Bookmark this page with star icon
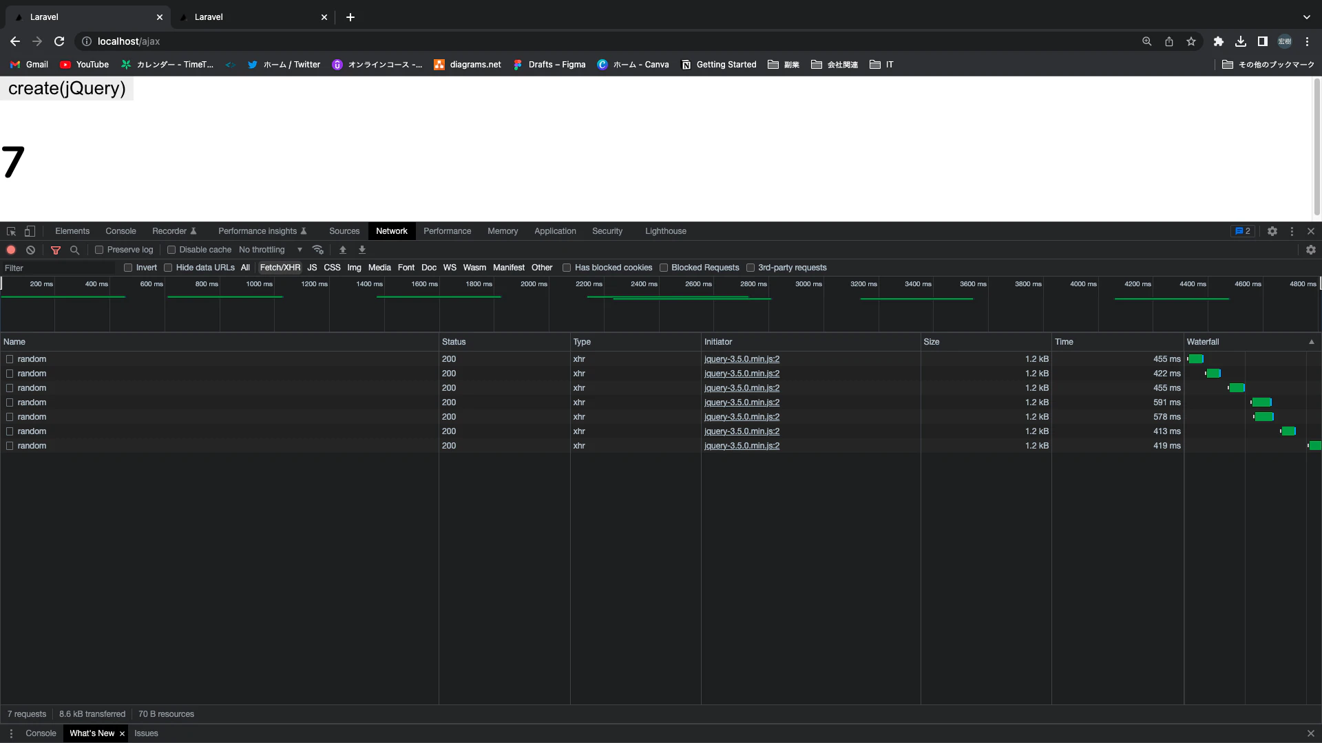The width and height of the screenshot is (1322, 743). pos(1191,41)
